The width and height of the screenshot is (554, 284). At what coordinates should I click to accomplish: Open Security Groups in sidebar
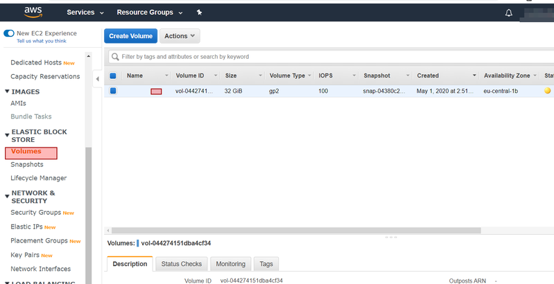35,213
